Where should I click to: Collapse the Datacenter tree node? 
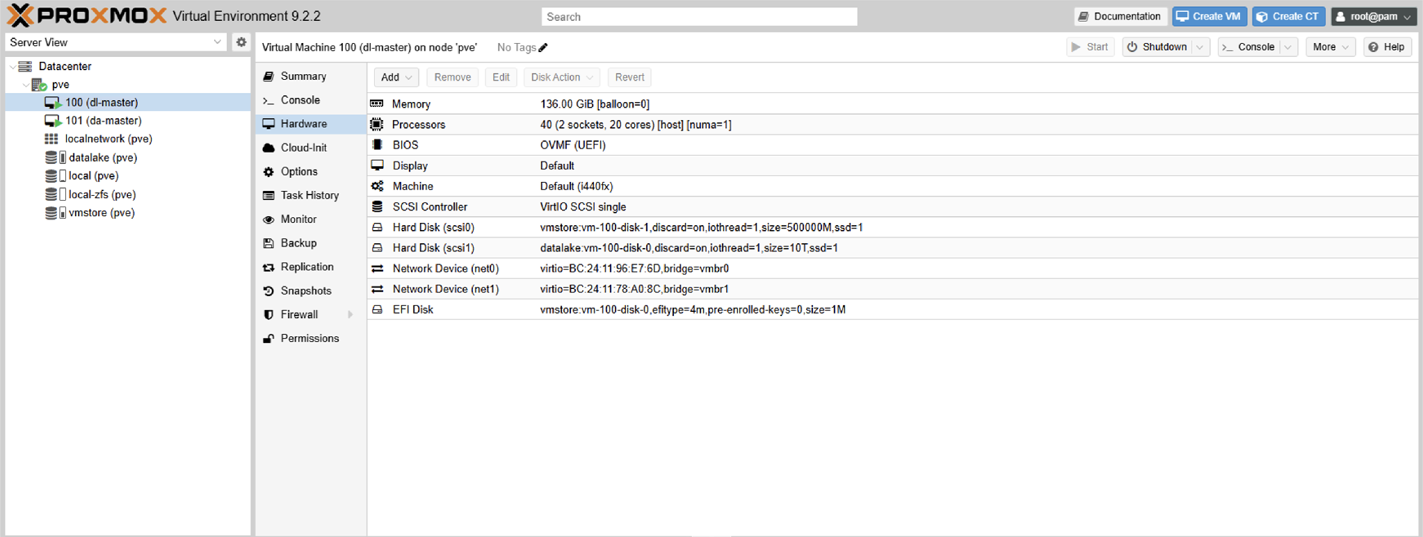(13, 67)
